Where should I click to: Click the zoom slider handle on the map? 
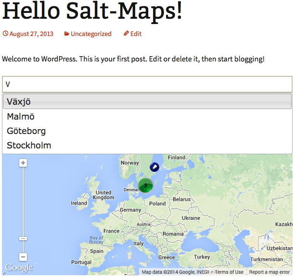(x=23, y=239)
